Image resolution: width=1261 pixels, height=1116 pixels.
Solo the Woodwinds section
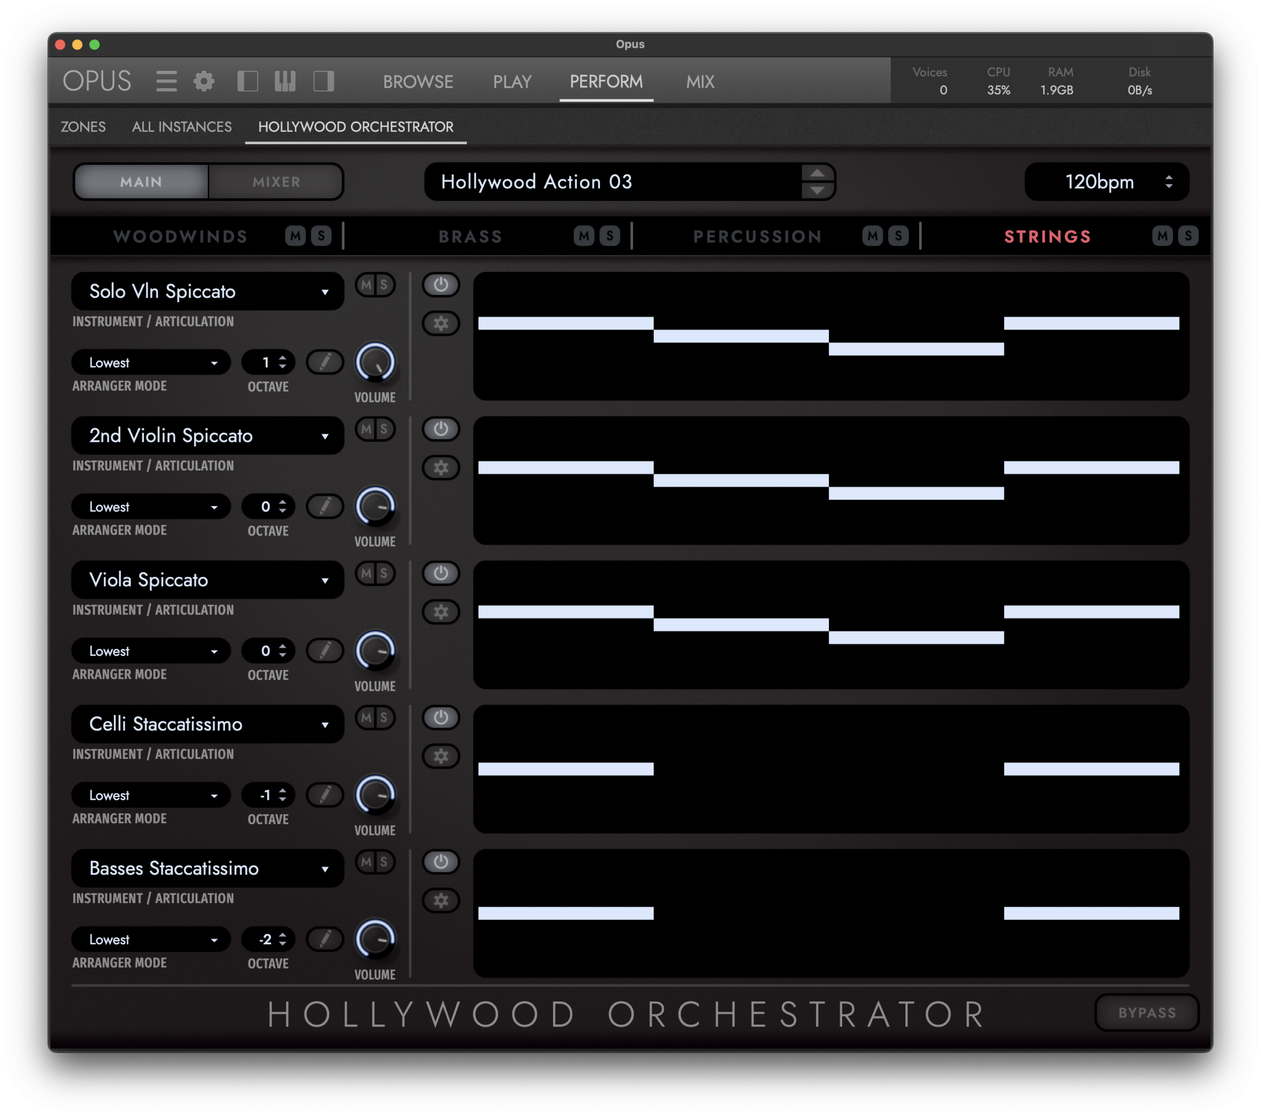[x=321, y=235]
